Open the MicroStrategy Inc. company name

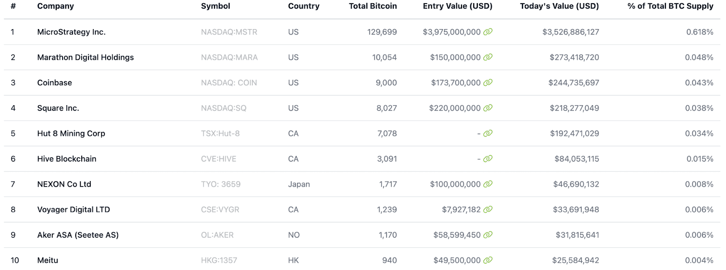click(x=71, y=32)
